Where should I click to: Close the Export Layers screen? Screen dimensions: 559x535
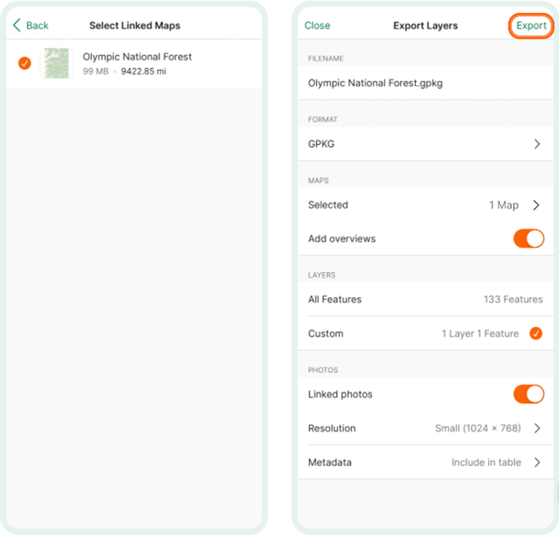[317, 26]
